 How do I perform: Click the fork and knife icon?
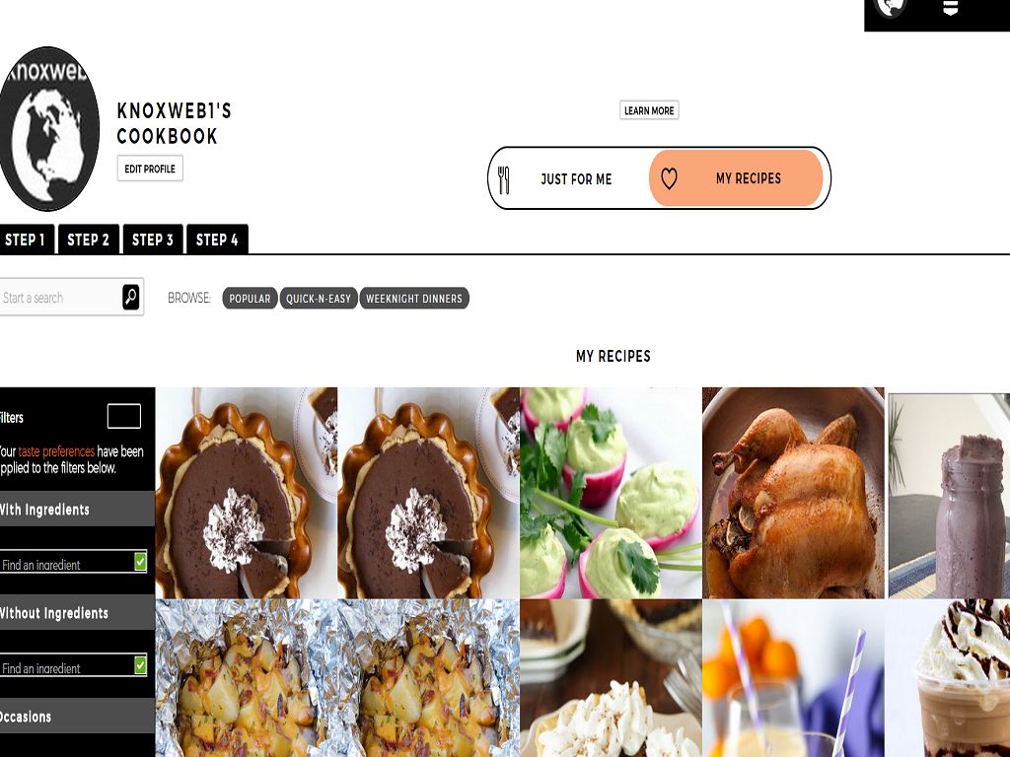(x=504, y=179)
